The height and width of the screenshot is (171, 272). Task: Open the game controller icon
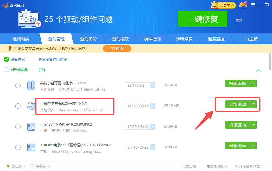click(x=243, y=5)
